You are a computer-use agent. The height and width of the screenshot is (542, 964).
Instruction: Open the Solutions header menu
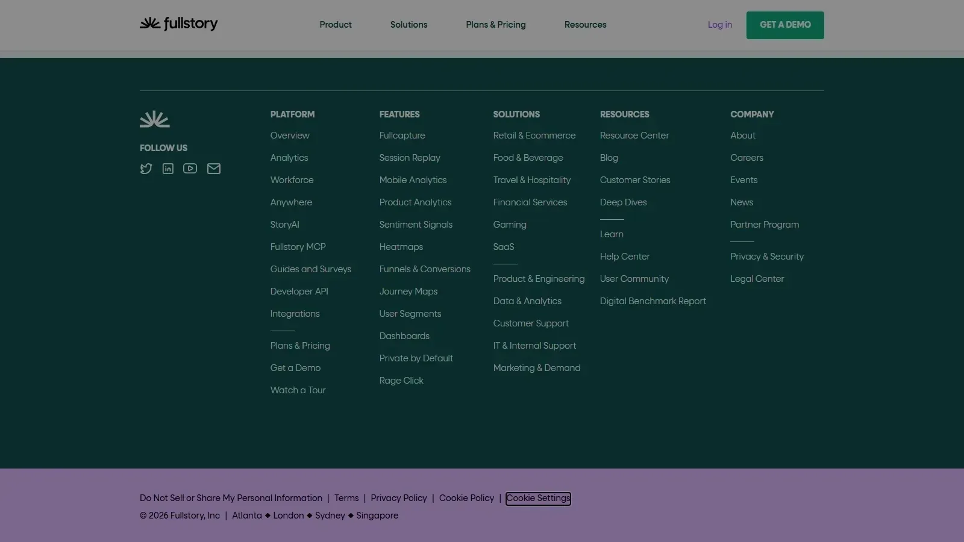coord(408,25)
